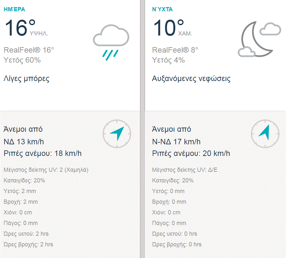Click the Ριπές ανέμου: 18 km/h line
This screenshot has height=258, width=286.
[43, 153]
